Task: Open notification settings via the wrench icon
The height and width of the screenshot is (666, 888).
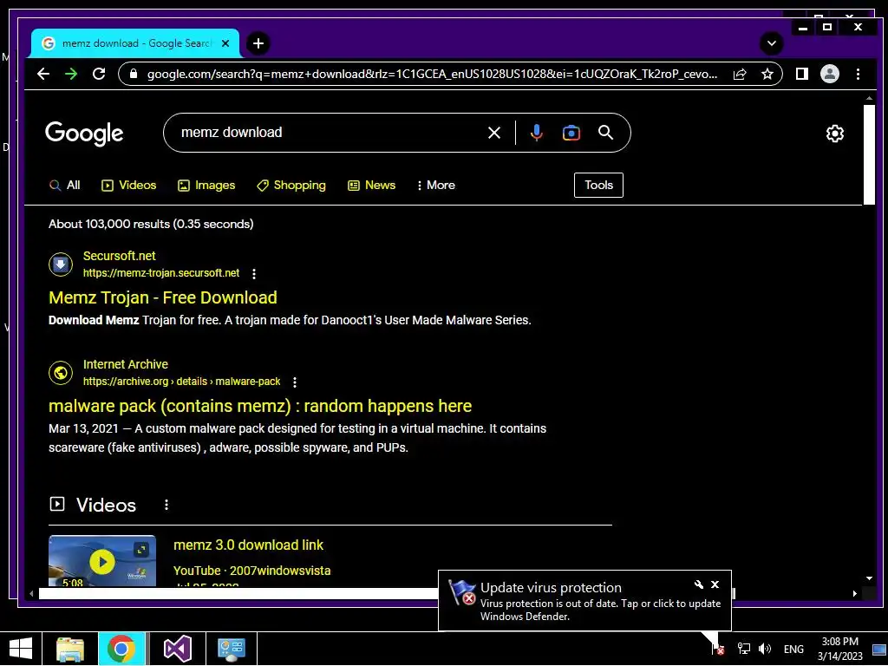Action: pyautogui.click(x=699, y=584)
